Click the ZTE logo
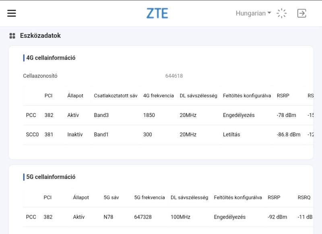This screenshot has width=322, height=234. click(157, 13)
